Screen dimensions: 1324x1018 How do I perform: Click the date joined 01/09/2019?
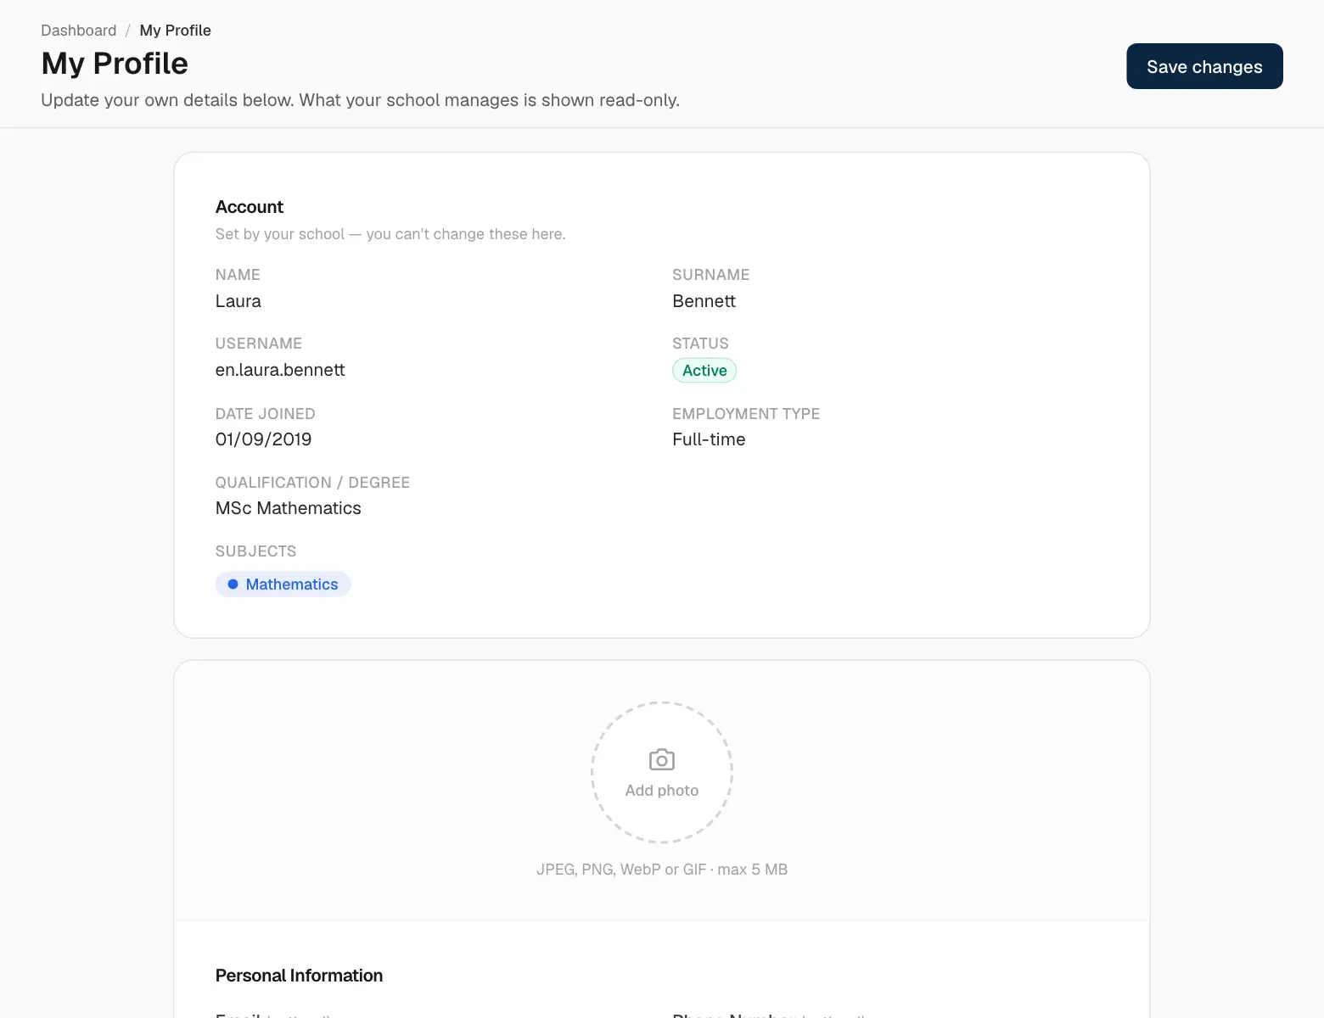263,439
